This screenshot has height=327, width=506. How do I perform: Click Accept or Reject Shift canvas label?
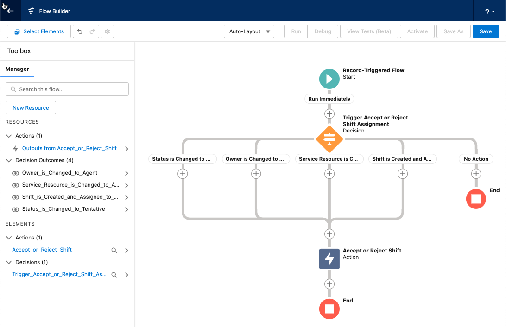click(x=372, y=251)
